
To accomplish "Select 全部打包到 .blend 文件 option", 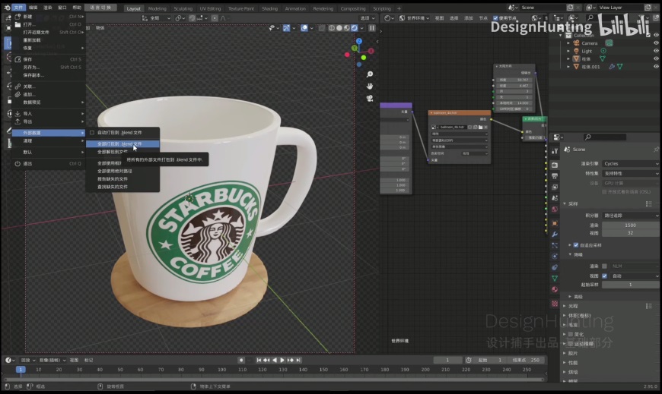I will 123,143.
